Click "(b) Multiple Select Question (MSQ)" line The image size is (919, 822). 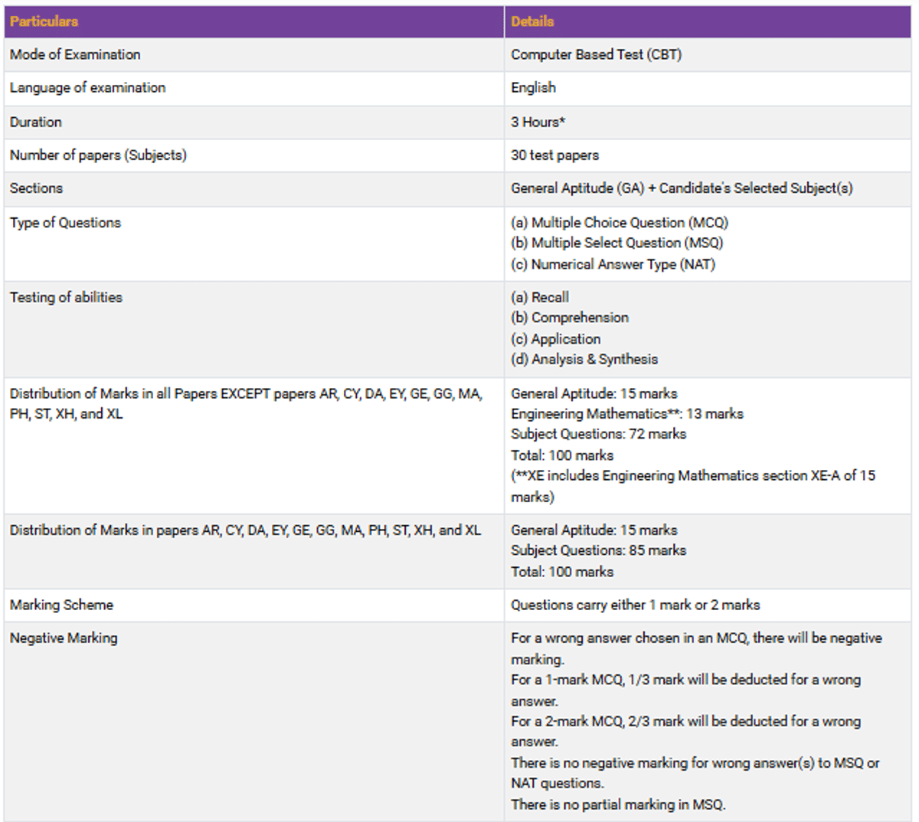[616, 243]
